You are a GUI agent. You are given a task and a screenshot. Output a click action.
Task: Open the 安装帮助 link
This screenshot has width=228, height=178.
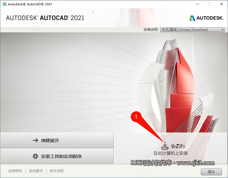15,171
